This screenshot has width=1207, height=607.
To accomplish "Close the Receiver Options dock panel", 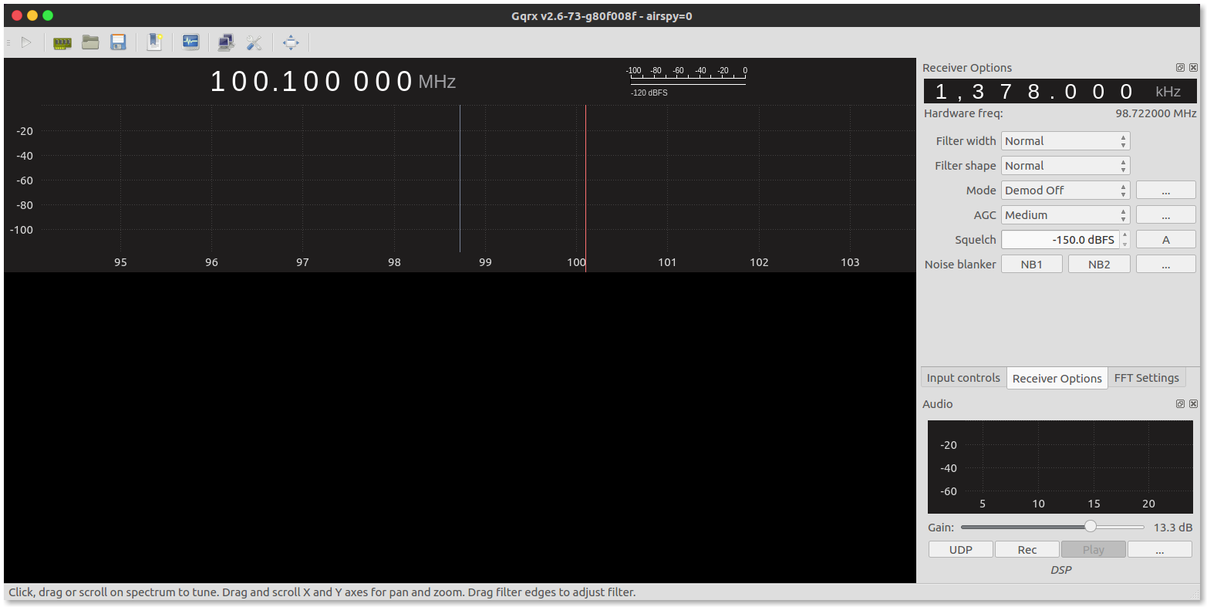I will [1193, 68].
